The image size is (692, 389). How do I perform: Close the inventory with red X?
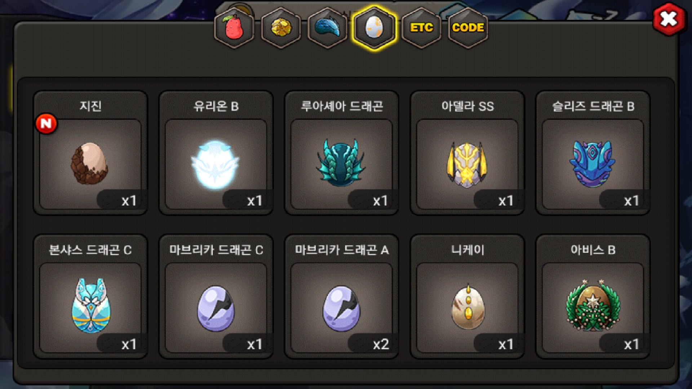coord(669,19)
